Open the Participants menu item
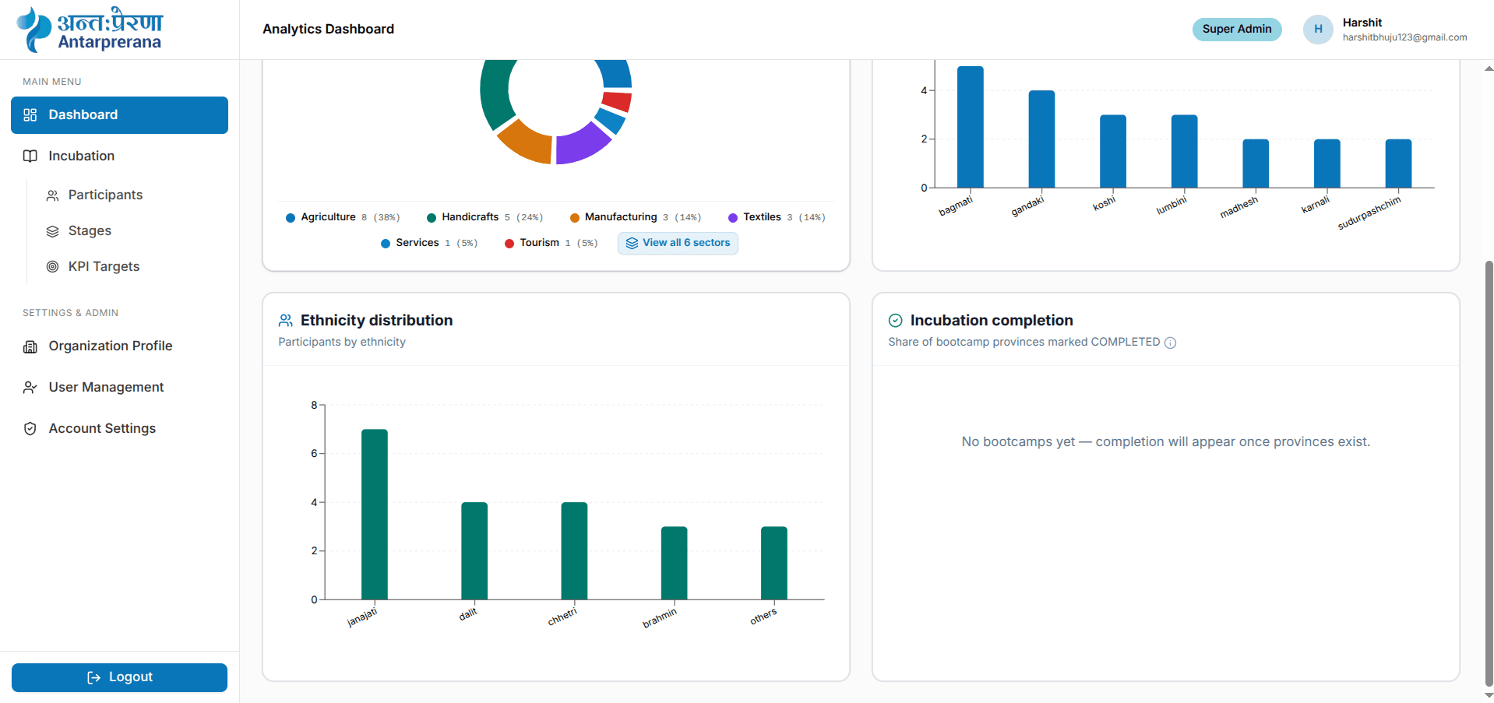The width and height of the screenshot is (1494, 703). (105, 195)
